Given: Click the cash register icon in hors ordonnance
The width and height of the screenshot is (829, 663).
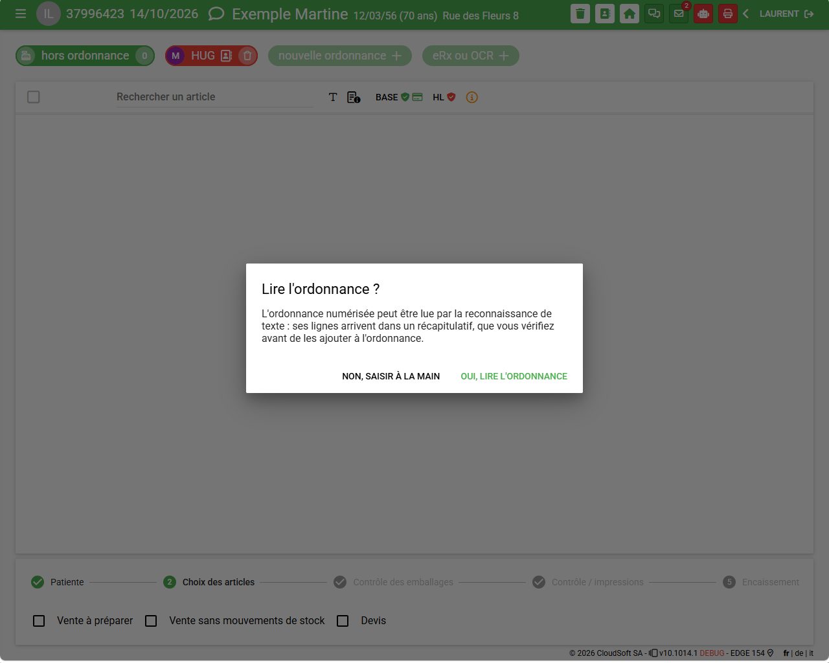Looking at the screenshot, I should [26, 56].
